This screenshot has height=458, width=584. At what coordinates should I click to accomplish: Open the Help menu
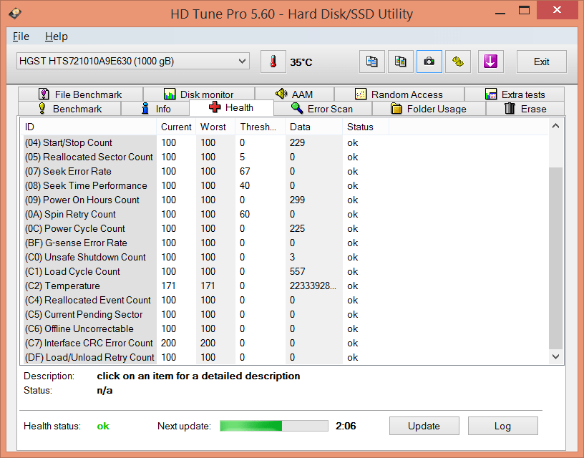point(57,36)
